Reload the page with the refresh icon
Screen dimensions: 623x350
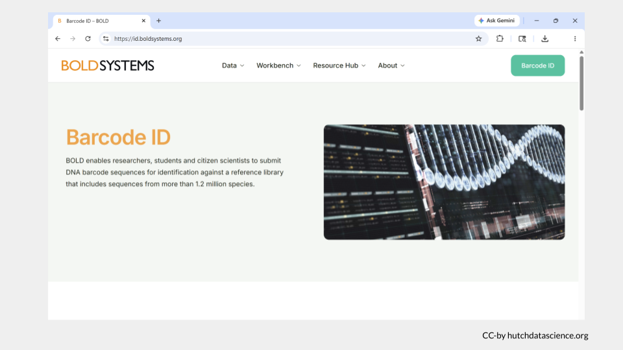[88, 38]
